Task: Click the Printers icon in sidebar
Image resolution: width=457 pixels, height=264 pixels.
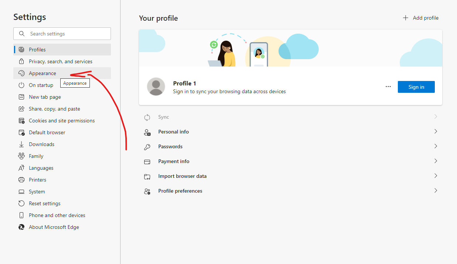Action: point(21,180)
